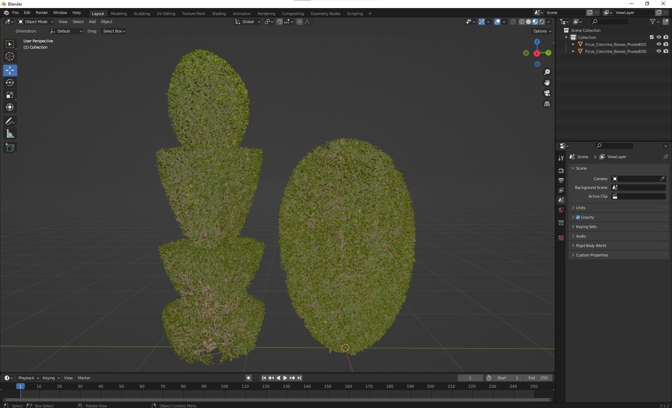Select the Scale tool
Viewport: 672px width, 408px height.
coord(10,95)
